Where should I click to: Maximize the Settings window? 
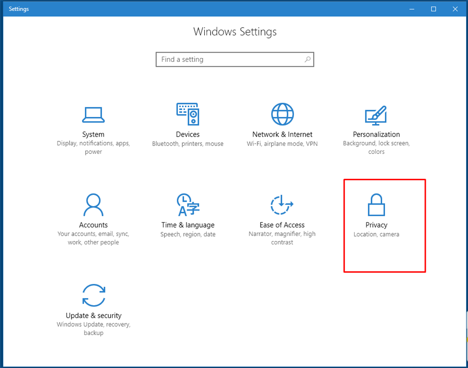pos(433,9)
